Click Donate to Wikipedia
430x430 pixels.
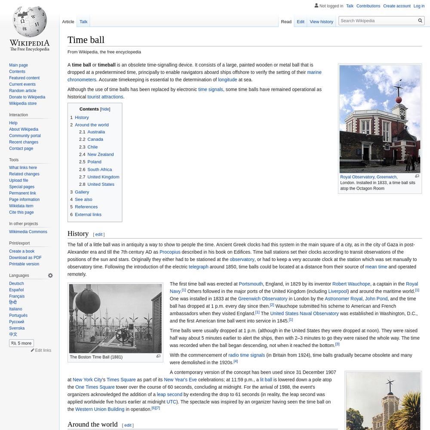coord(27,97)
